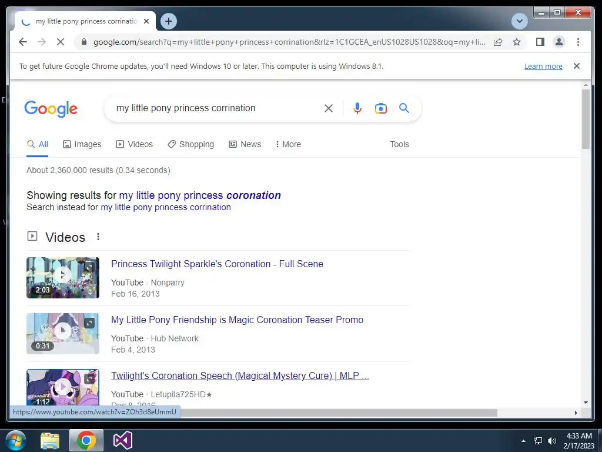The width and height of the screenshot is (602, 452).
Task: Click the Google logo
Action: pyautogui.click(x=51, y=109)
